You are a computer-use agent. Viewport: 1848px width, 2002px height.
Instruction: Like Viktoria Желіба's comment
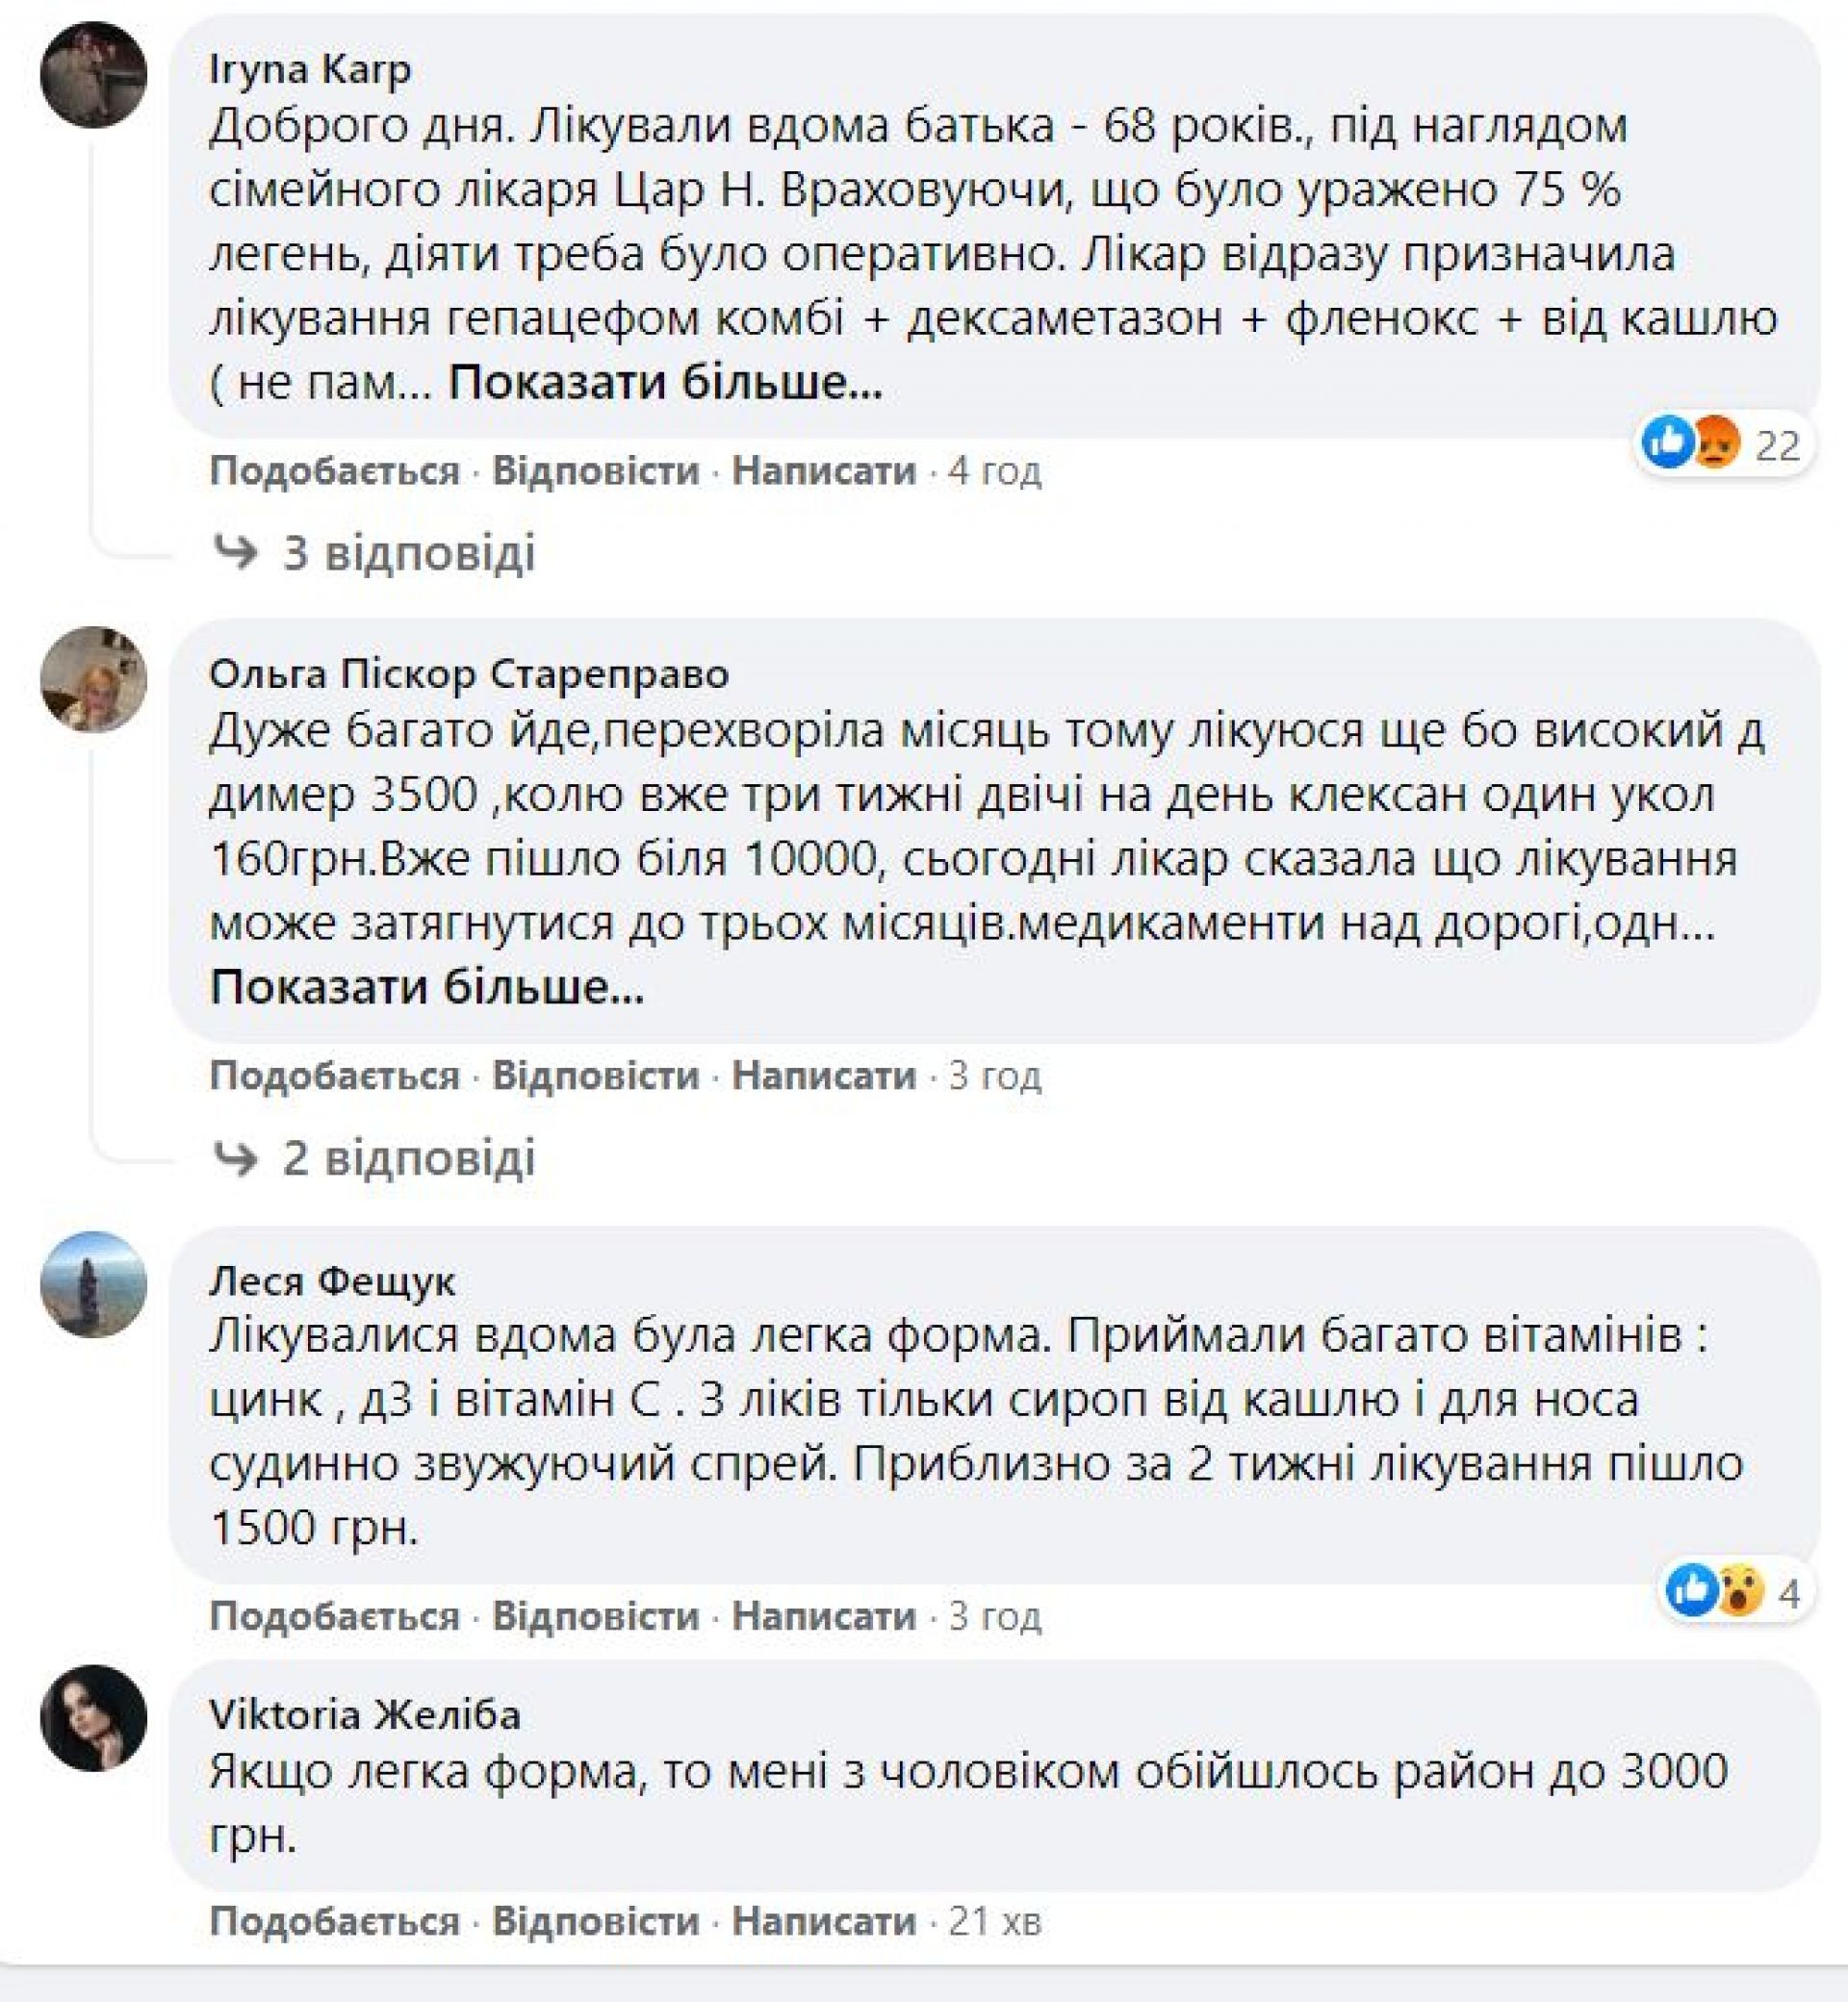coord(334,1921)
